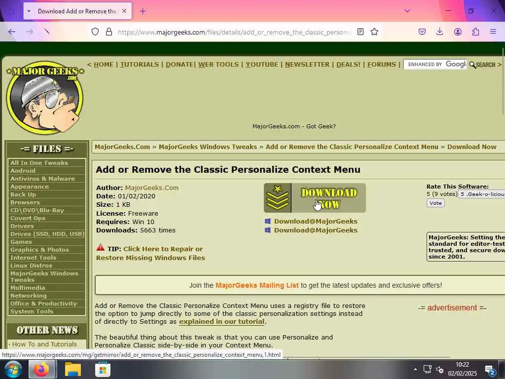Open the HOME nav link
505x379 pixels.
[104, 65]
